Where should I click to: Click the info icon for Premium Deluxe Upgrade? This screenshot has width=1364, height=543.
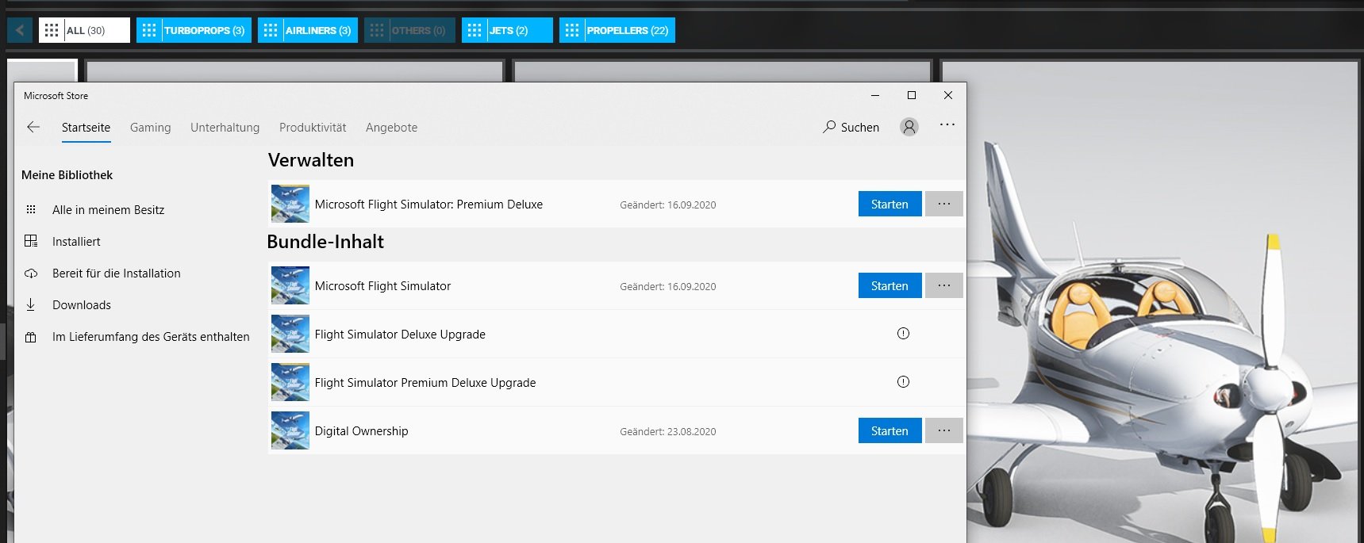click(903, 381)
